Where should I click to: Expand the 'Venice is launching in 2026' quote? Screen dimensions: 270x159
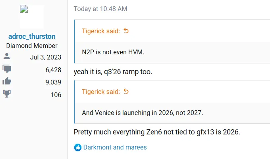173,113
